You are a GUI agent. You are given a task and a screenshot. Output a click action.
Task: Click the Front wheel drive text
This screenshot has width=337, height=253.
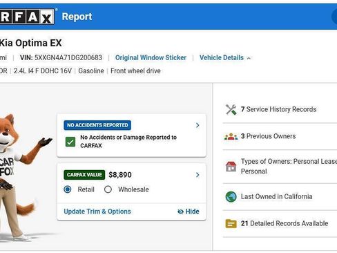[135, 71]
